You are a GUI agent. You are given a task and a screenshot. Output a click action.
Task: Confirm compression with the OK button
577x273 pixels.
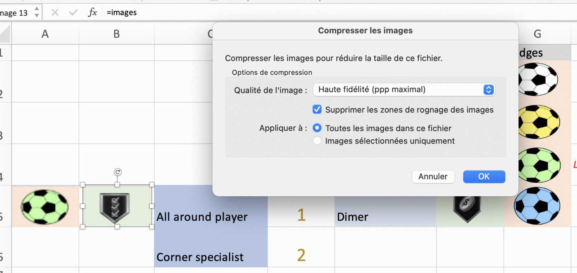coord(484,177)
